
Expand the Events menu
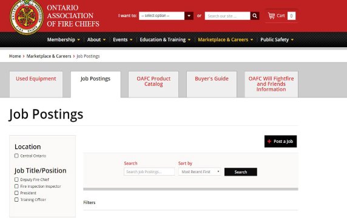(123, 40)
